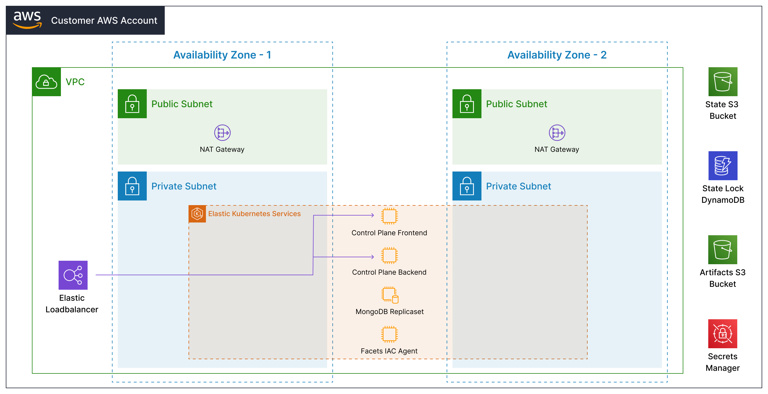The width and height of the screenshot is (768, 394).
Task: Click the Private Subnet lock icon in Zone 1
Action: click(x=132, y=186)
